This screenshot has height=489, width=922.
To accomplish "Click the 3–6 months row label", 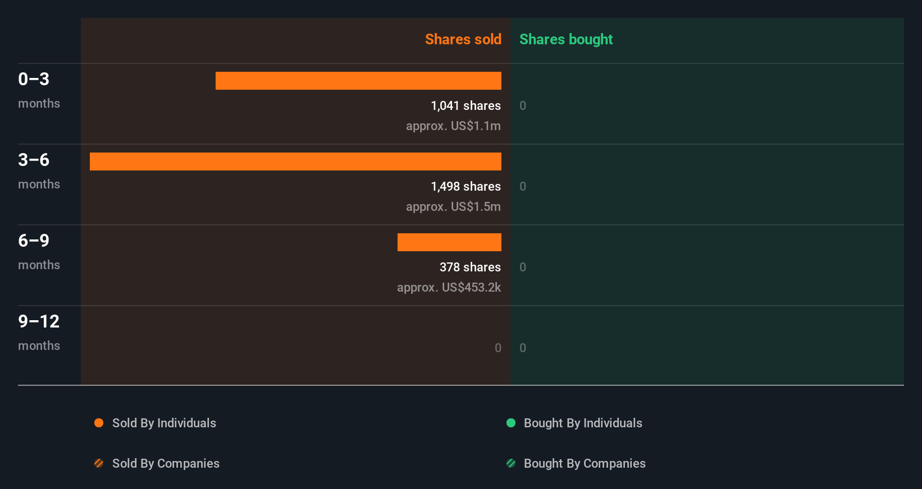I will pos(39,170).
